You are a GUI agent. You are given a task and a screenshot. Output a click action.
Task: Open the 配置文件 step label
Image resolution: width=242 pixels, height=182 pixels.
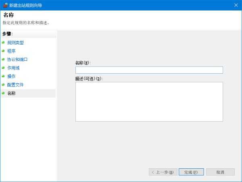[x=15, y=85]
